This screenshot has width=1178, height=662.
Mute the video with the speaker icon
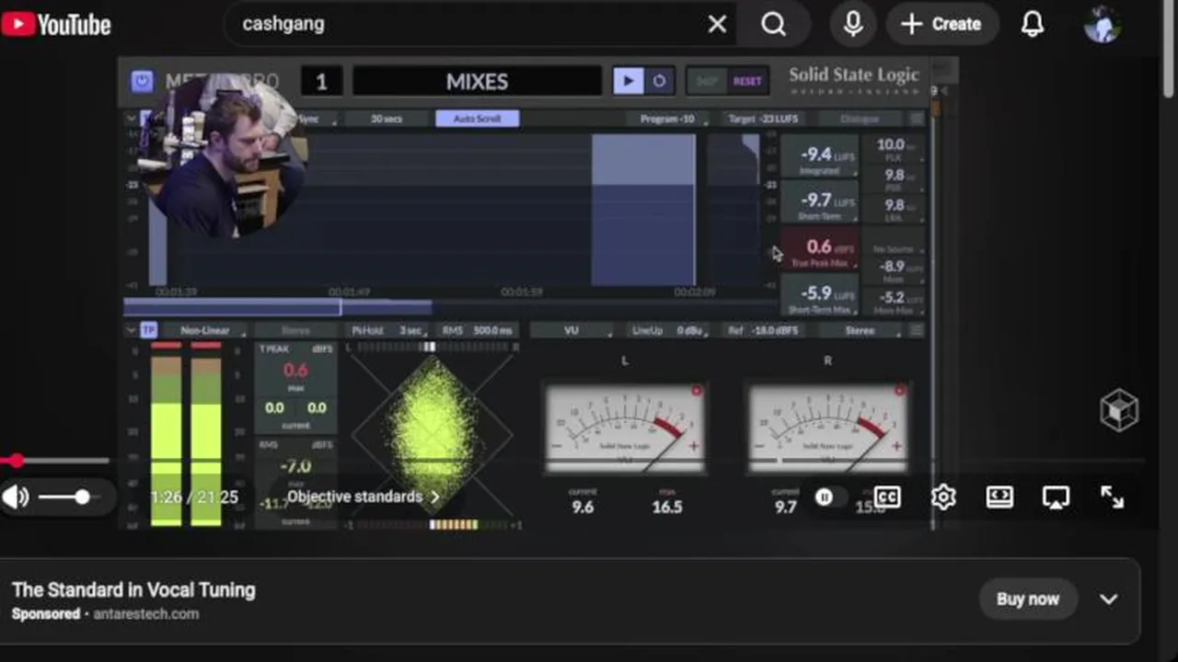pyautogui.click(x=17, y=497)
